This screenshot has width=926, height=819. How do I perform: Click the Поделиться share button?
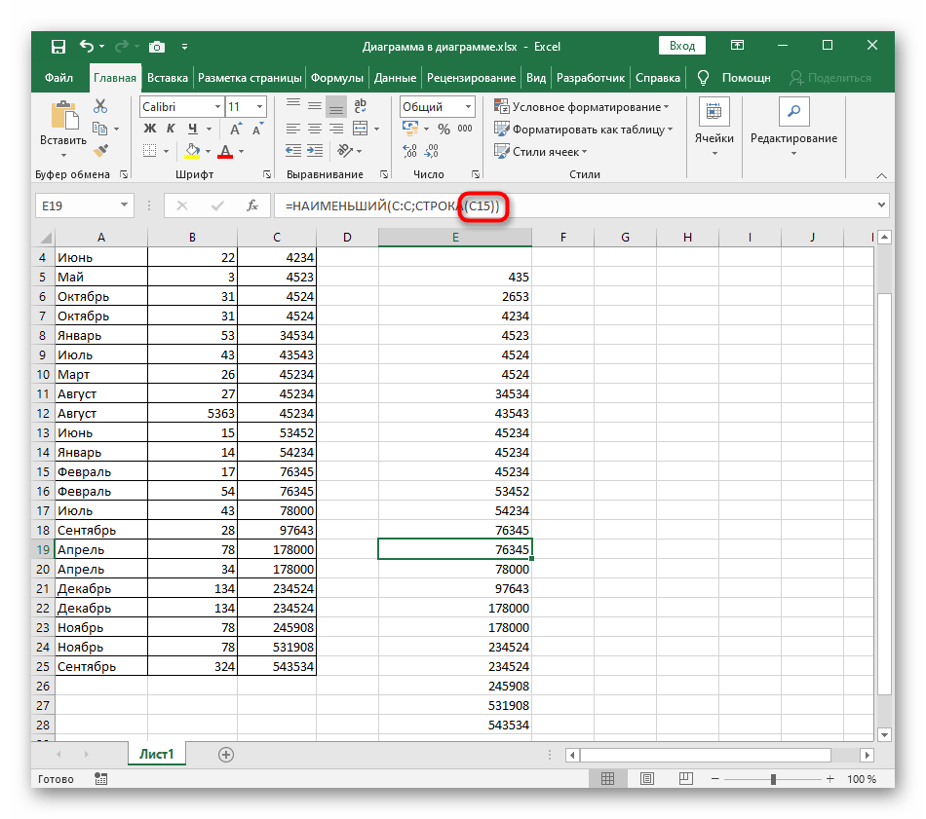pyautogui.click(x=830, y=78)
